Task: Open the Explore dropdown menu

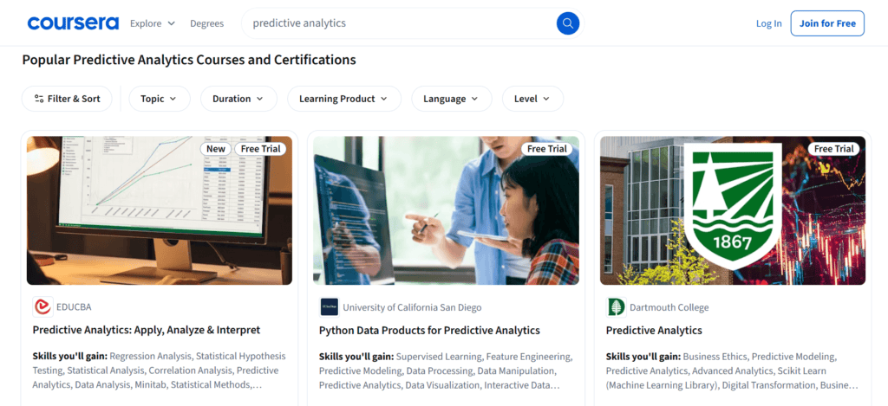Action: point(153,23)
